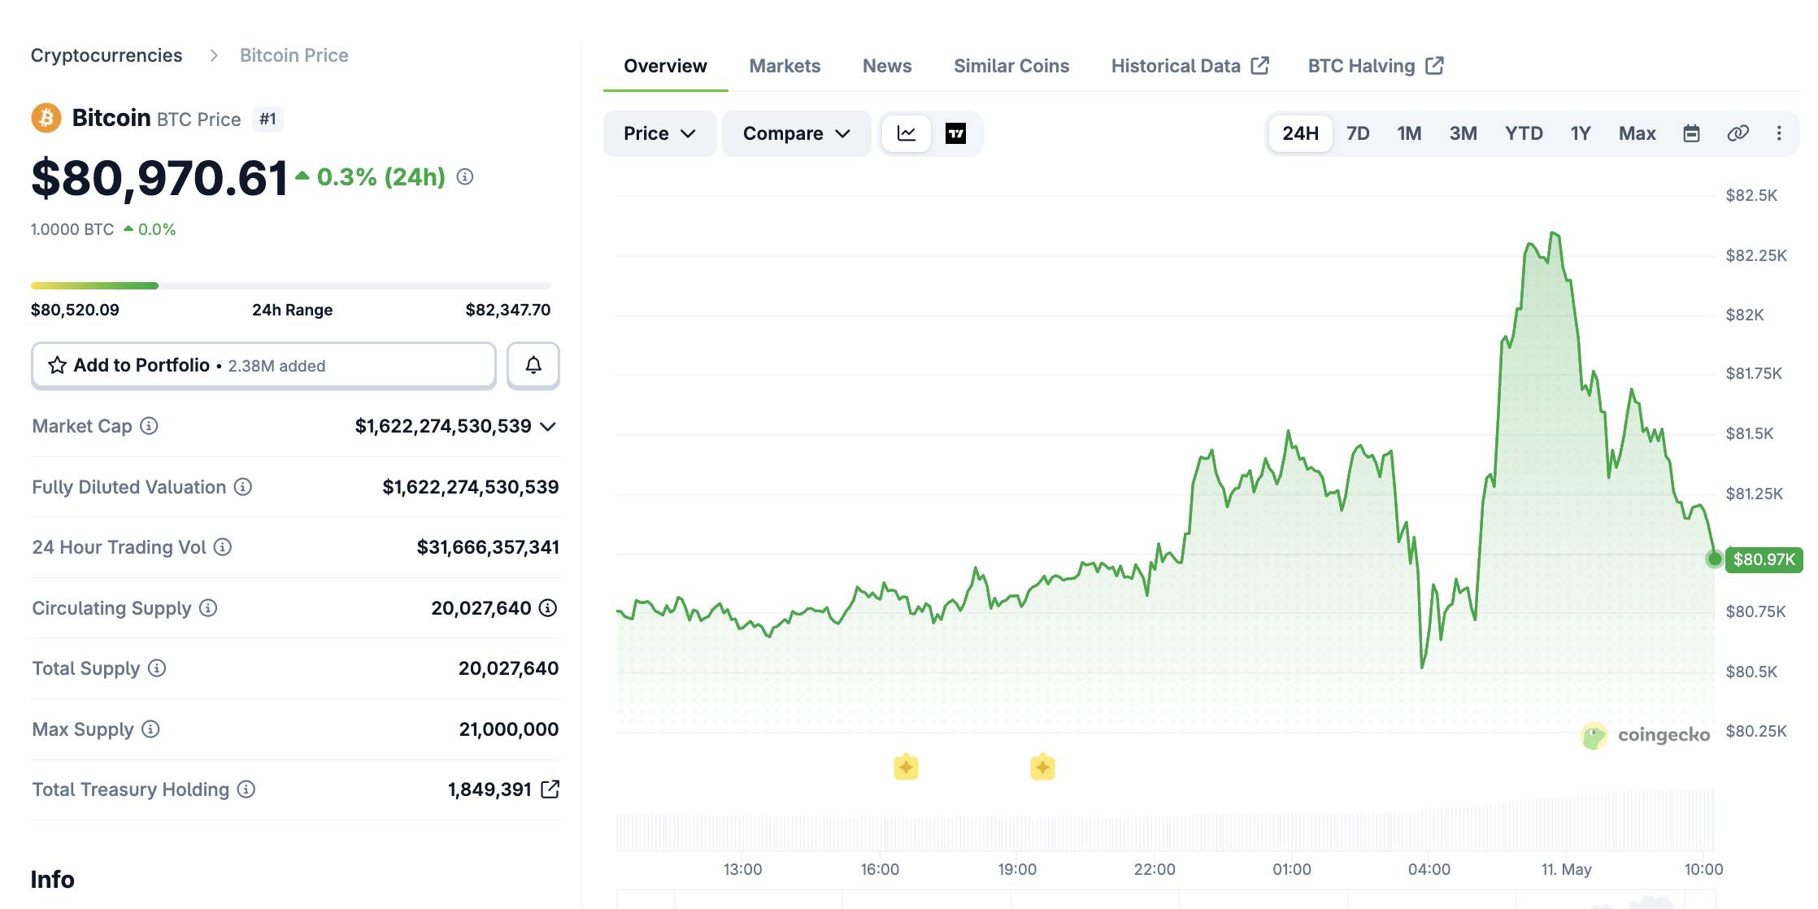Select the YTD time range
The height and width of the screenshot is (909, 1818).
(1524, 133)
